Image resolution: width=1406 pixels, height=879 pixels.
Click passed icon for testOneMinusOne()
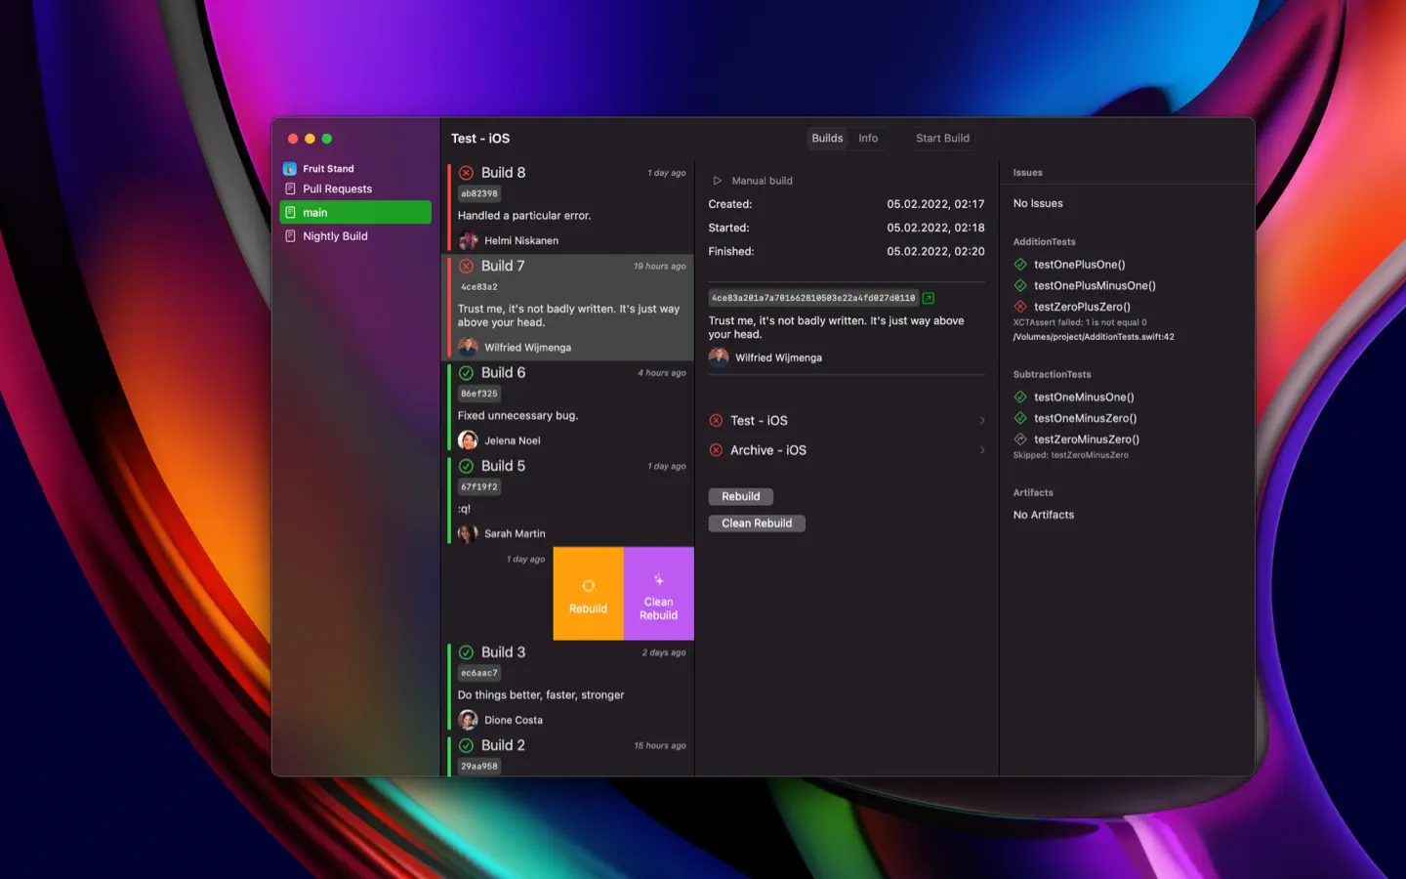coord(1020,398)
